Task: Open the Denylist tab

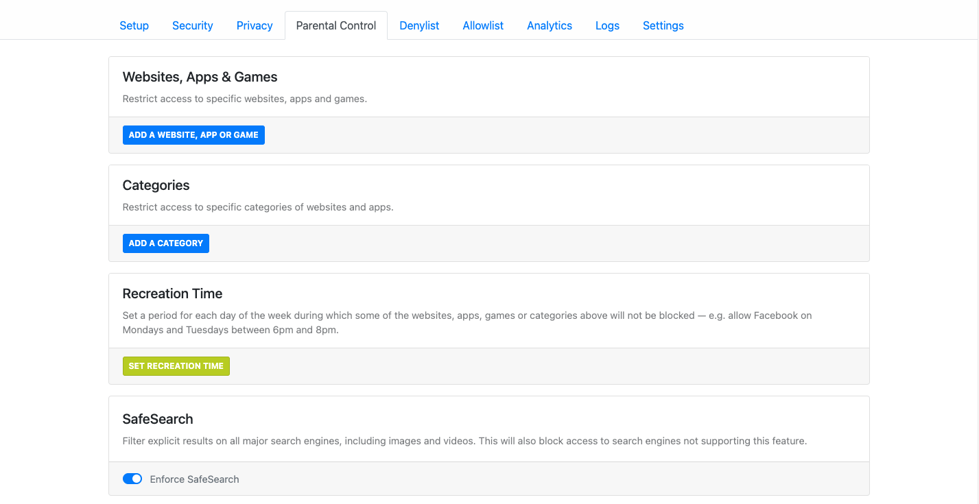Action: tap(419, 25)
